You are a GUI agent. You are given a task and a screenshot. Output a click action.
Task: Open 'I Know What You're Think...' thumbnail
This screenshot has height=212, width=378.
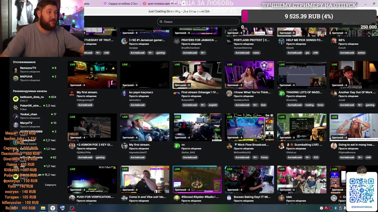(249, 75)
